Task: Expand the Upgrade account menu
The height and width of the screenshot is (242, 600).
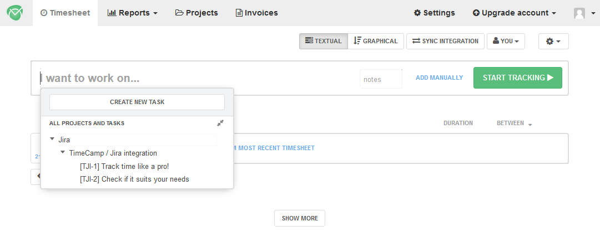Action: coord(515,13)
